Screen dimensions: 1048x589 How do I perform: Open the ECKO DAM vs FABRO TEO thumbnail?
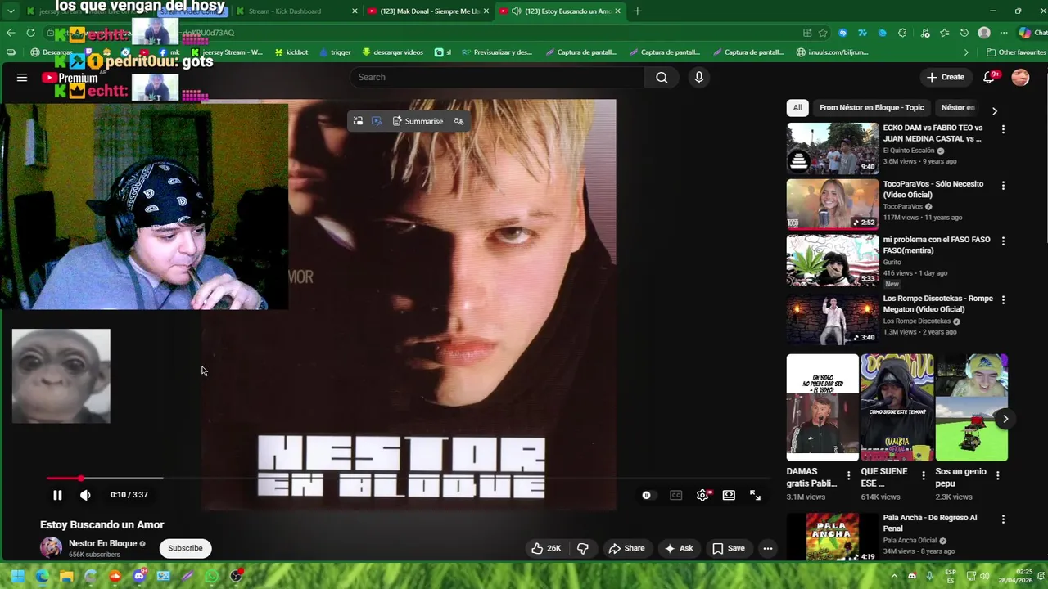point(833,148)
